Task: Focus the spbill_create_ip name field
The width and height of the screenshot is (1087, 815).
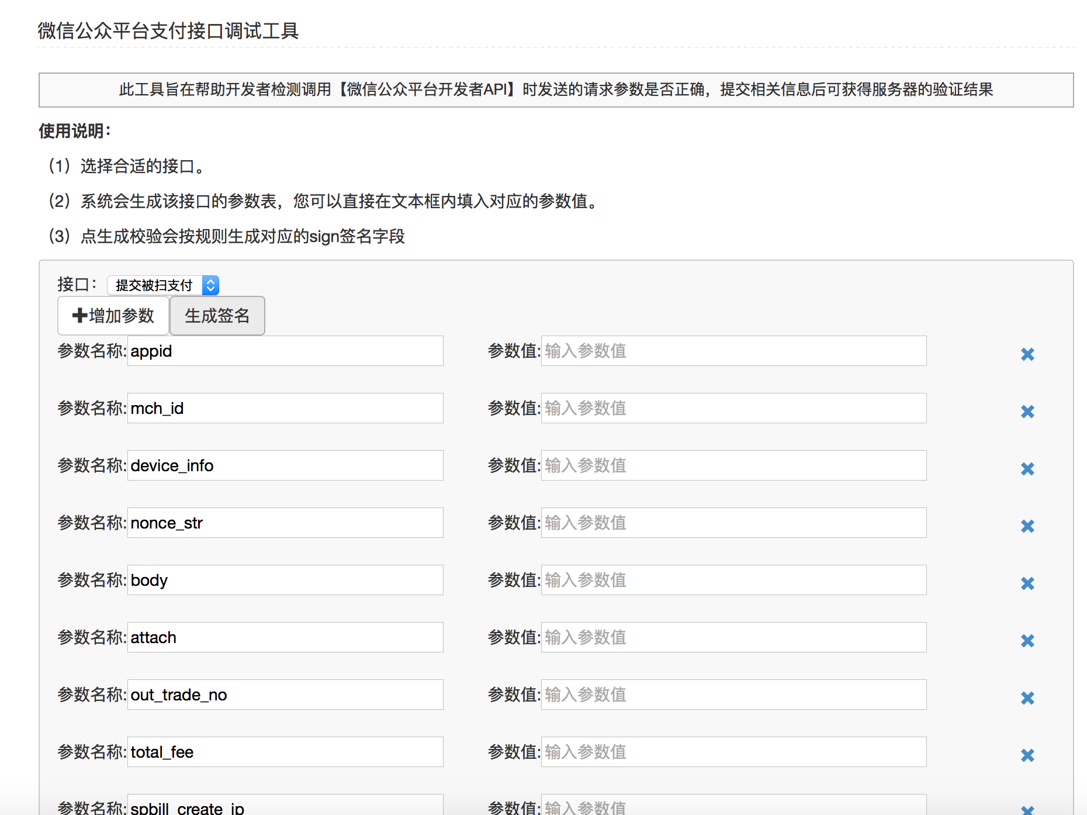Action: [285, 805]
